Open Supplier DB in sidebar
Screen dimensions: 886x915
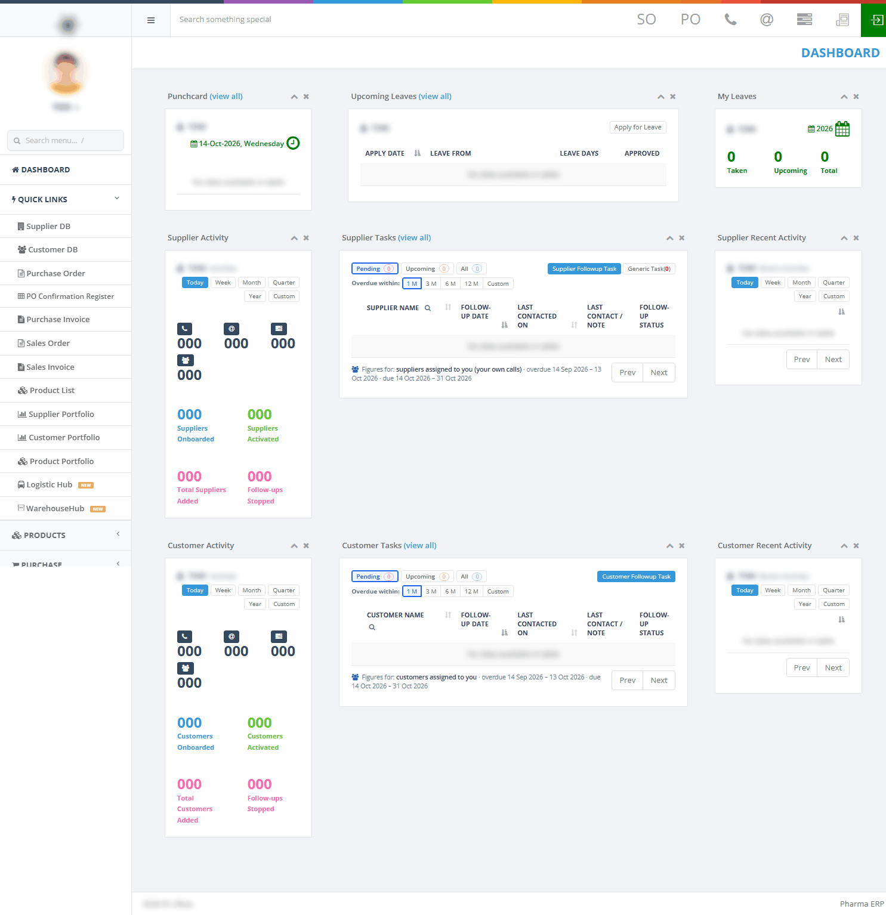tap(66, 226)
